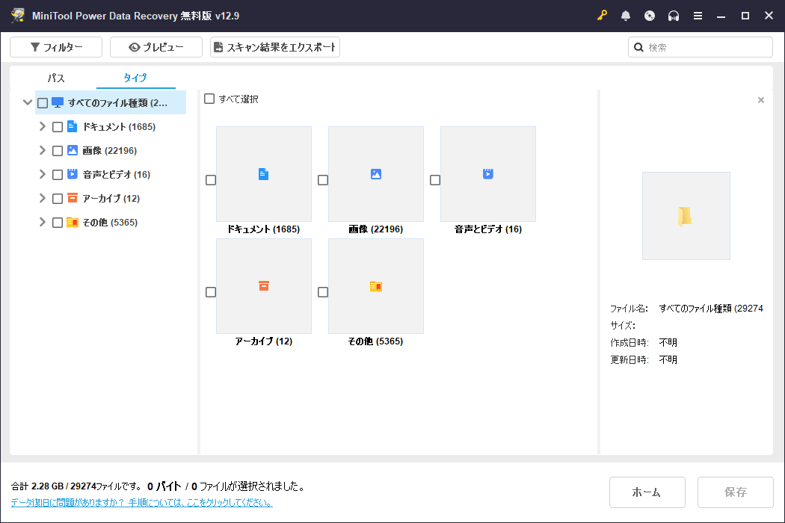Close the preview panel with its X
Screen dimensions: 785x523
761,100
